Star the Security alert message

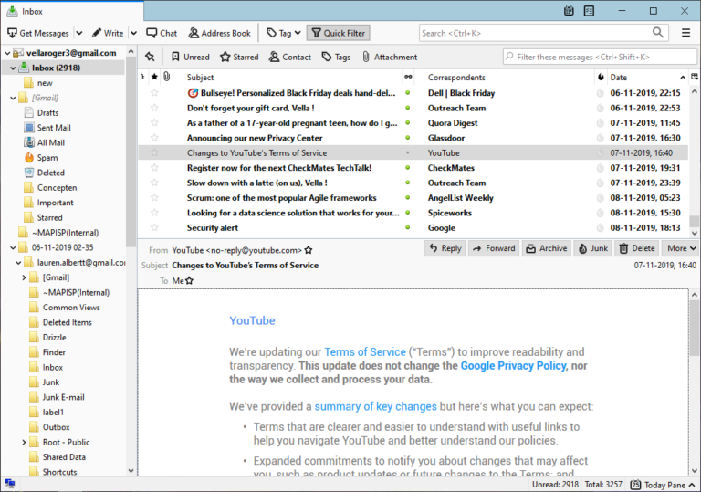point(154,227)
